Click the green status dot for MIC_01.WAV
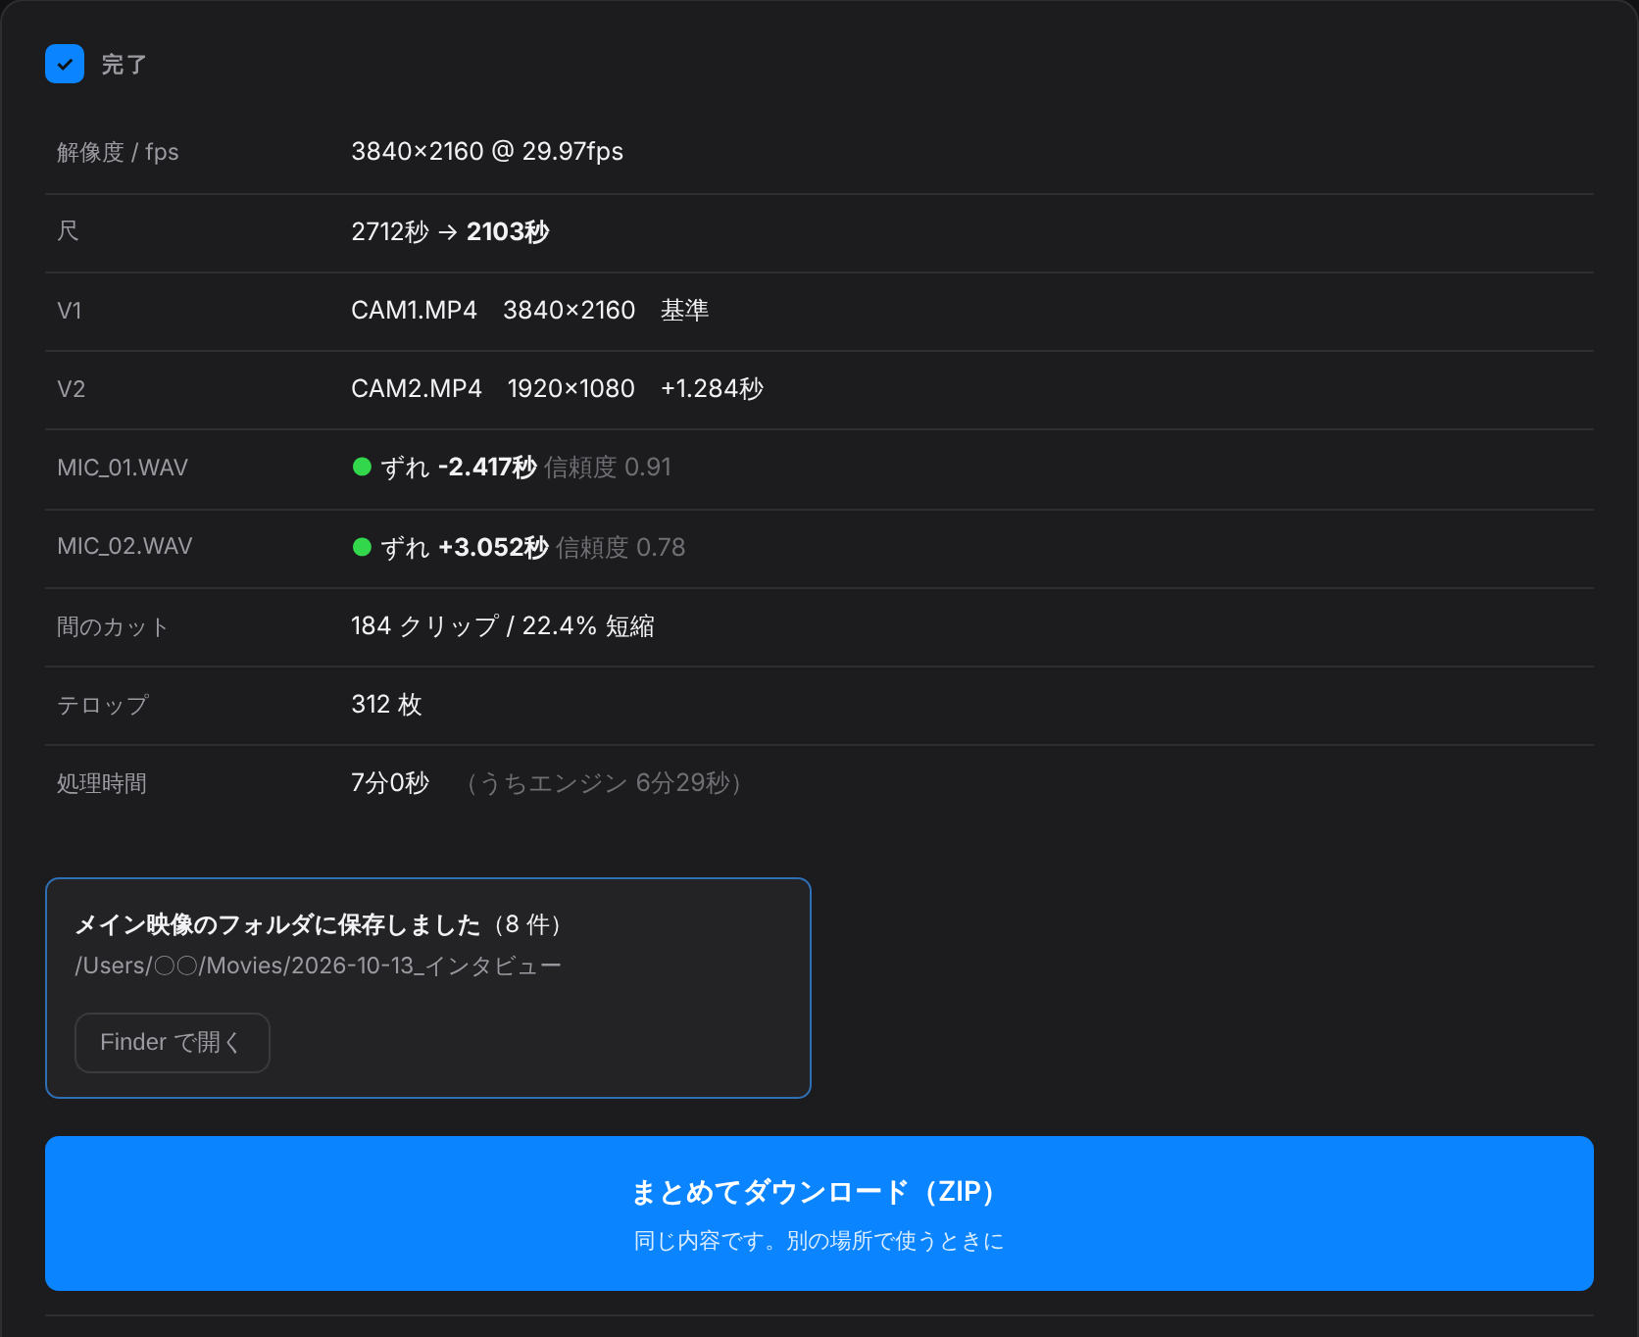The width and height of the screenshot is (1639, 1337). click(x=362, y=468)
